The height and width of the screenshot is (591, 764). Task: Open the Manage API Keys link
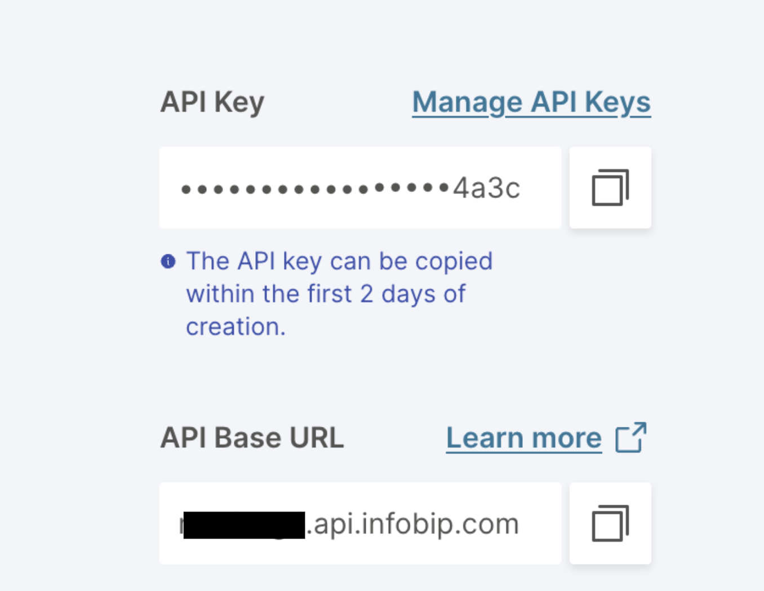pyautogui.click(x=531, y=103)
